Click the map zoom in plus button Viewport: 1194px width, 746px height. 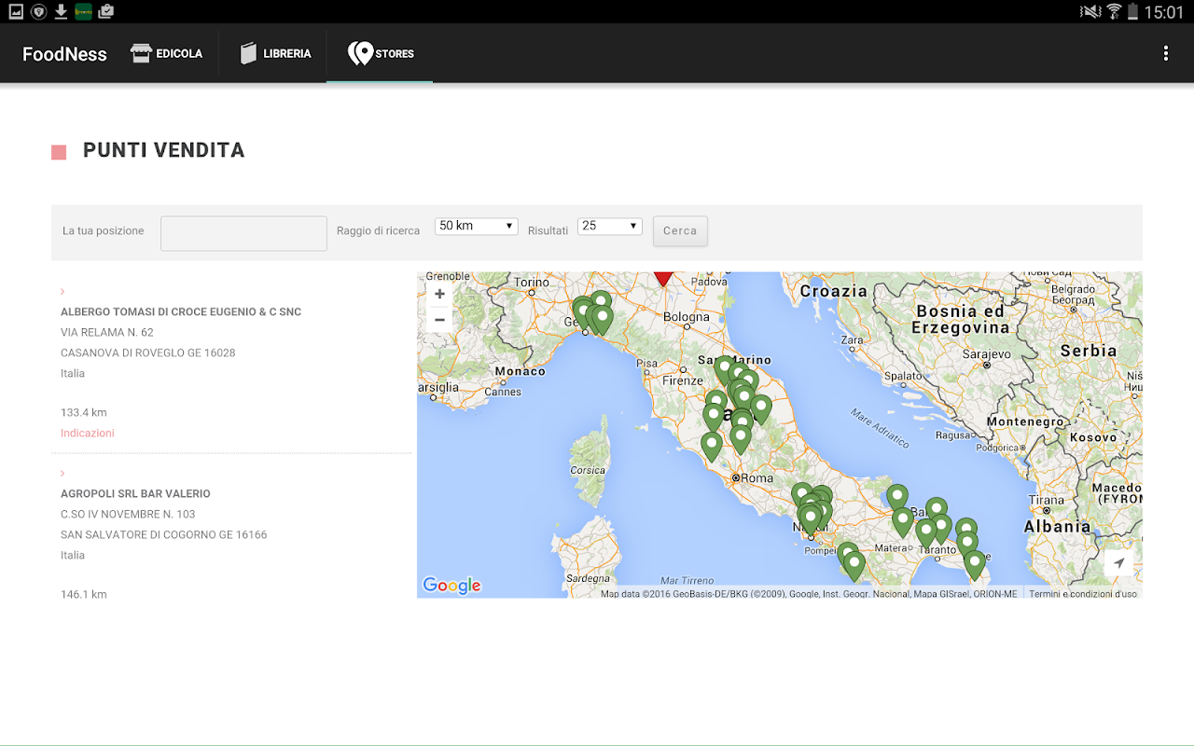coord(439,294)
